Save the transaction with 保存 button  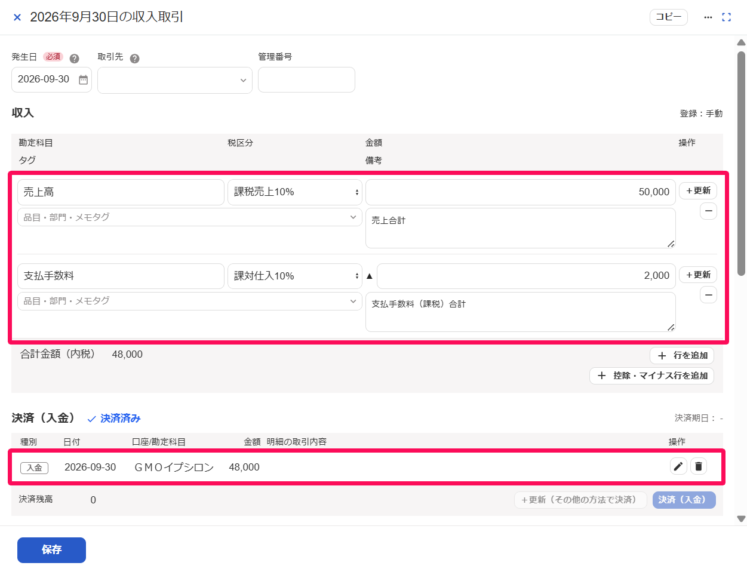51,550
